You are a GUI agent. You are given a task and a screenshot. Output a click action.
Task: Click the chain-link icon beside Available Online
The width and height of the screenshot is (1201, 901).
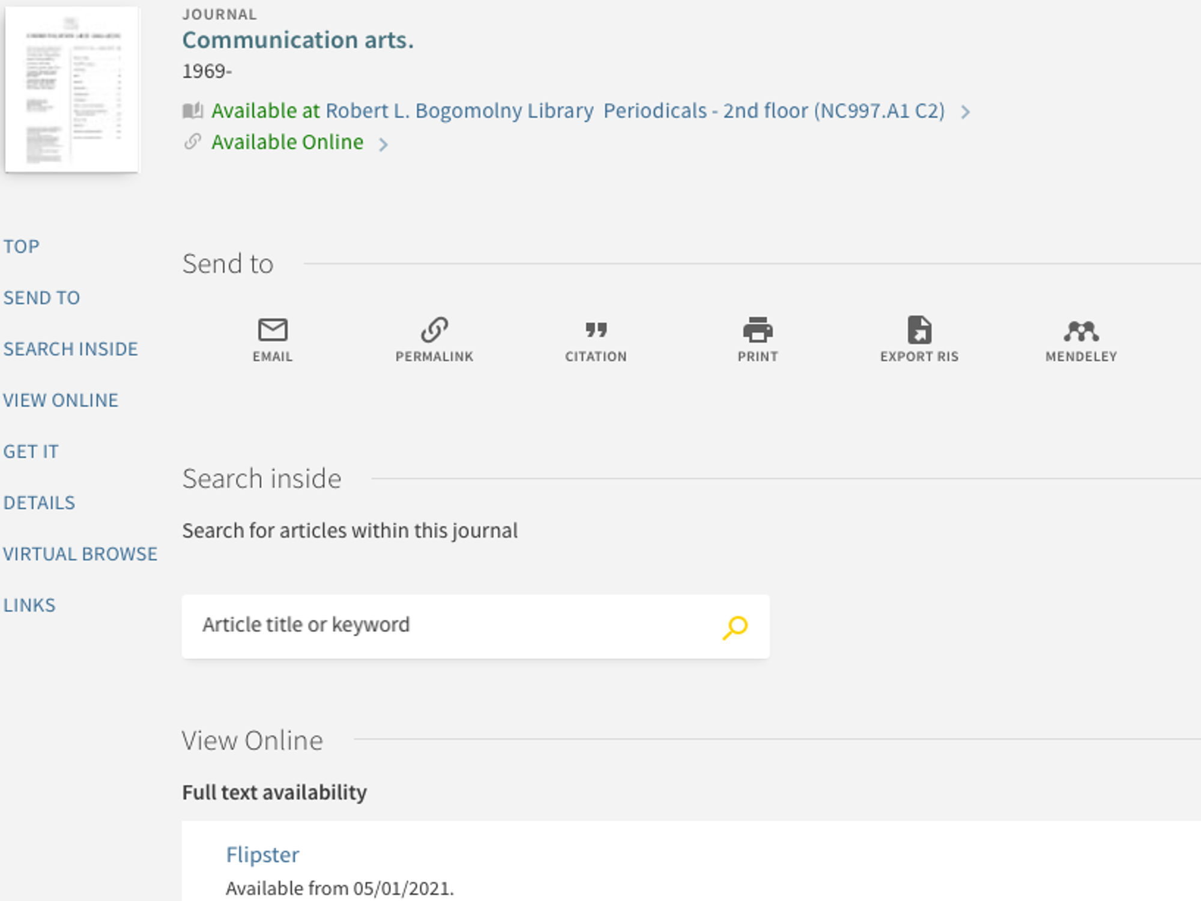tap(192, 142)
